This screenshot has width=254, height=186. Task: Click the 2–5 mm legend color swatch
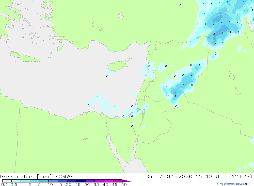pyautogui.click(x=35, y=181)
